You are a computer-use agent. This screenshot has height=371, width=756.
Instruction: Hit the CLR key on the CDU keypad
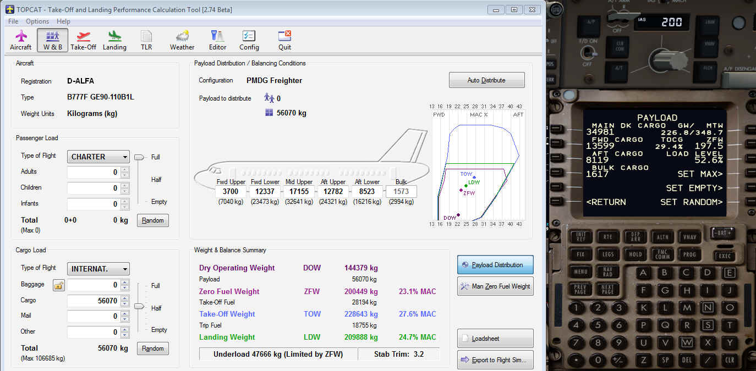point(730,361)
